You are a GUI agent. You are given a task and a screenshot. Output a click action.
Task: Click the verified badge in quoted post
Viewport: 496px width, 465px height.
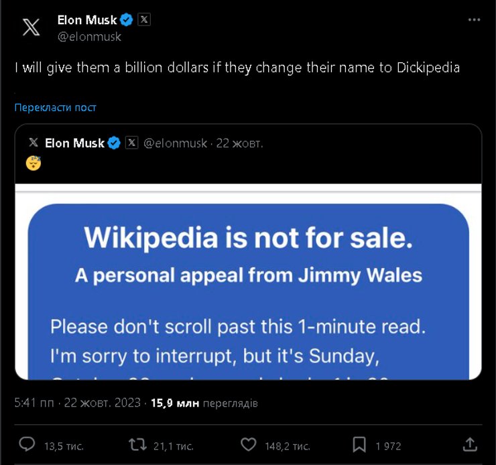114,143
